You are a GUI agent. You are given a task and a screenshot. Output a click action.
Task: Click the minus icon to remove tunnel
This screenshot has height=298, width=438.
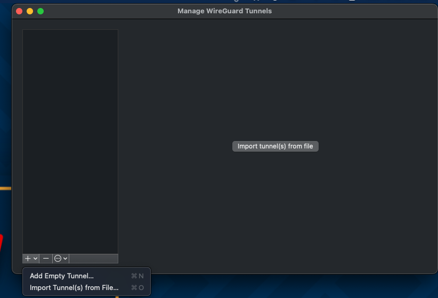point(46,258)
